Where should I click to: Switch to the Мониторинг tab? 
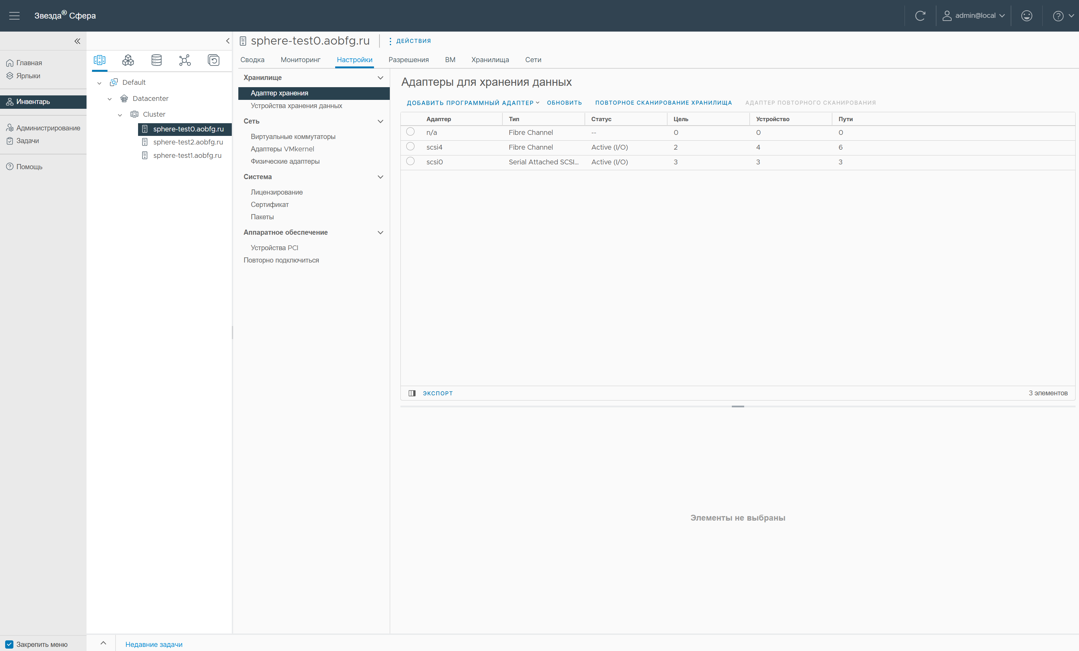click(300, 60)
